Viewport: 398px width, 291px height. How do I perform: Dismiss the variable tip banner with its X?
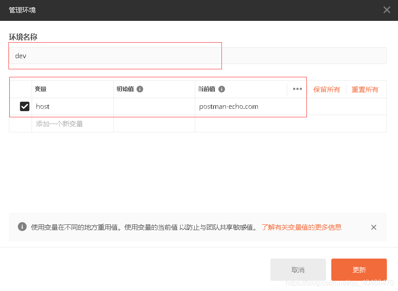point(374,227)
